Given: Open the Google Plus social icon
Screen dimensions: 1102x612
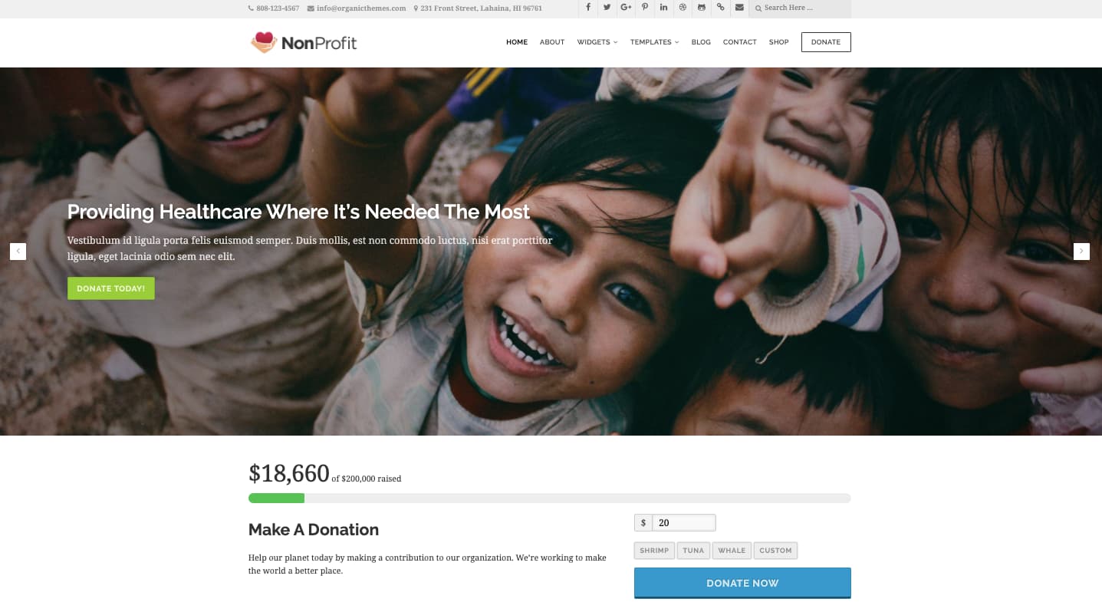Looking at the screenshot, I should click(x=626, y=8).
